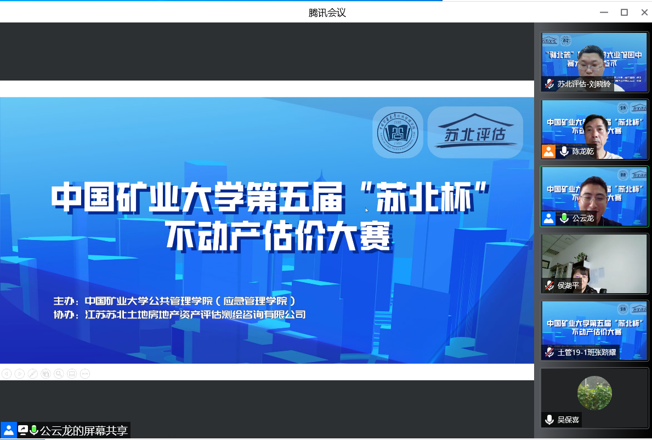Click the 主办 organizer line on the slide
This screenshot has height=440, width=652.
(174, 301)
